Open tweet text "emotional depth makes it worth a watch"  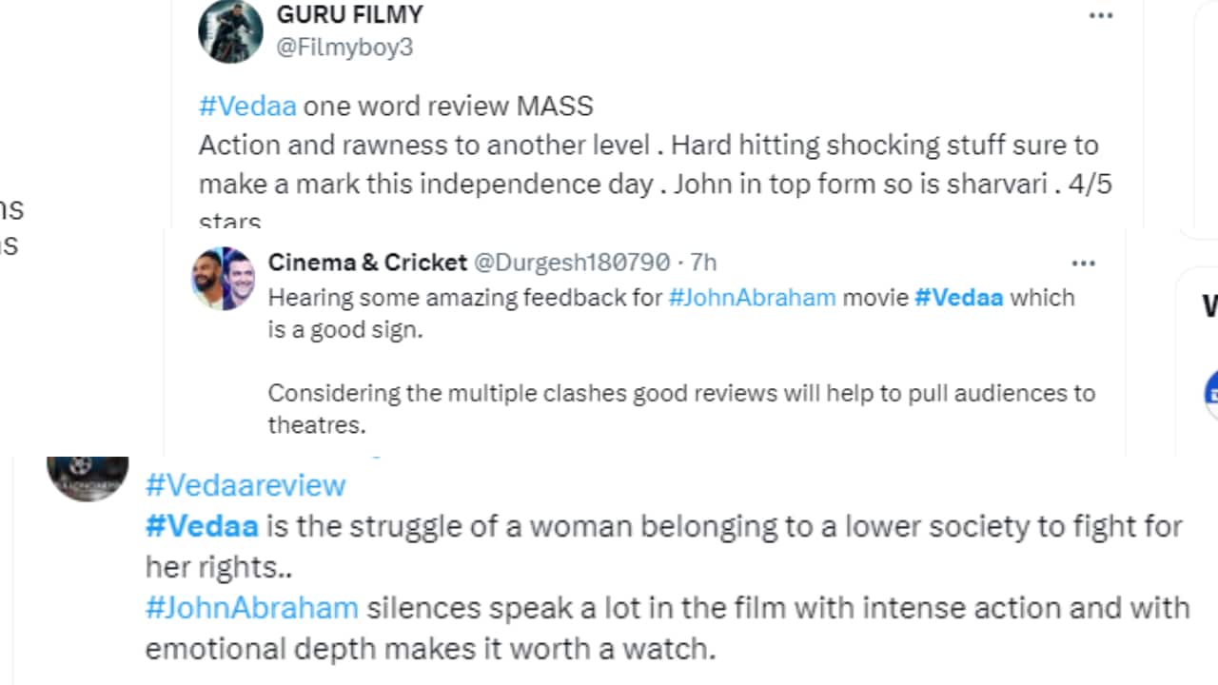429,649
